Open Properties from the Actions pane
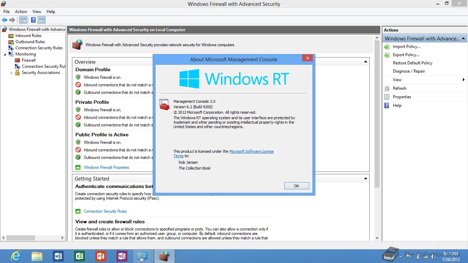The width and height of the screenshot is (468, 263). click(402, 97)
